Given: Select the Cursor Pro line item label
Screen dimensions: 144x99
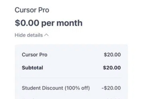Looking at the screenshot, I should (35, 55).
